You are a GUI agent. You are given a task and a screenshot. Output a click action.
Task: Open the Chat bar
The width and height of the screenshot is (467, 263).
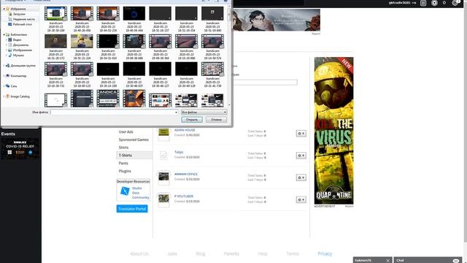coord(428,260)
